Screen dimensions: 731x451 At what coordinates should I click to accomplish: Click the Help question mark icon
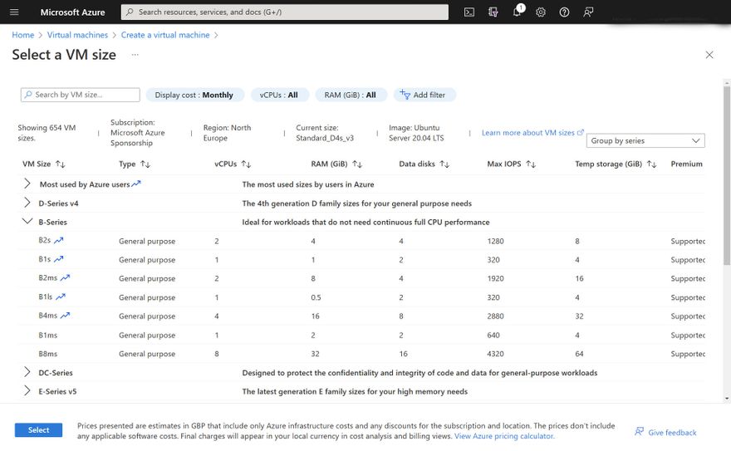[x=565, y=12]
